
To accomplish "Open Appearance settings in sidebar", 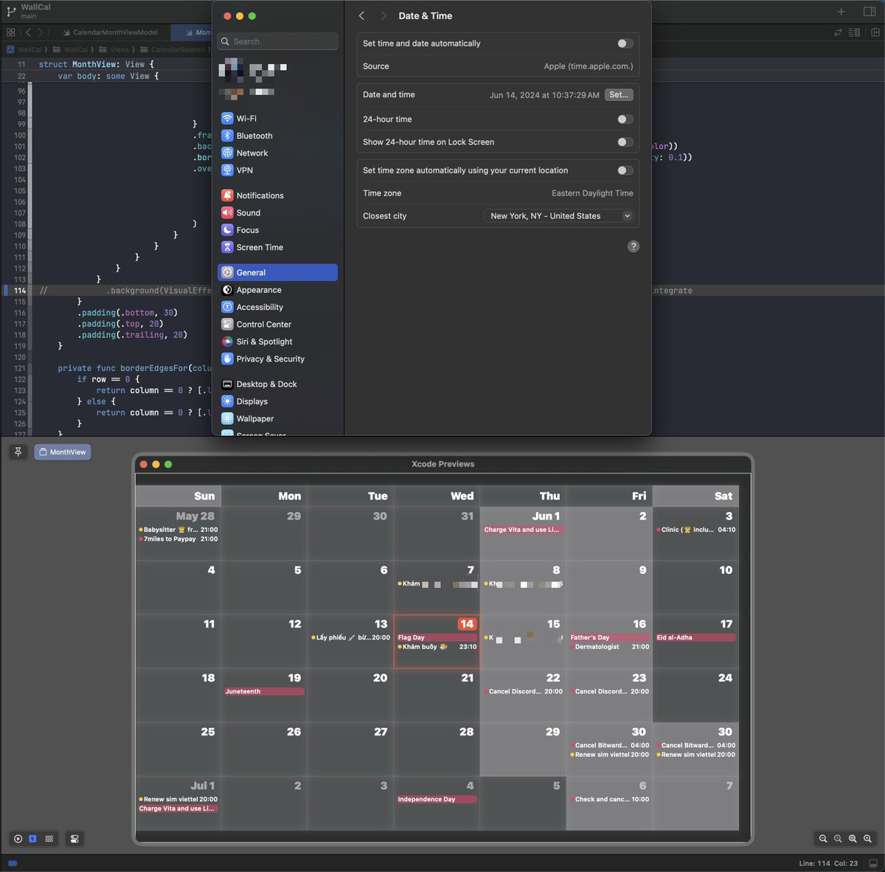I will click(x=277, y=290).
